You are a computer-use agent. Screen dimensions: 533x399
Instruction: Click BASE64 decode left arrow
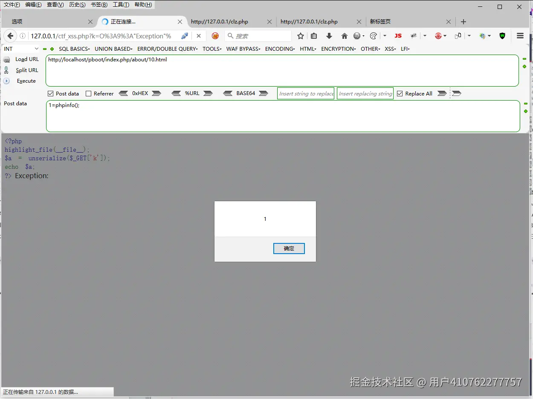[x=228, y=93]
